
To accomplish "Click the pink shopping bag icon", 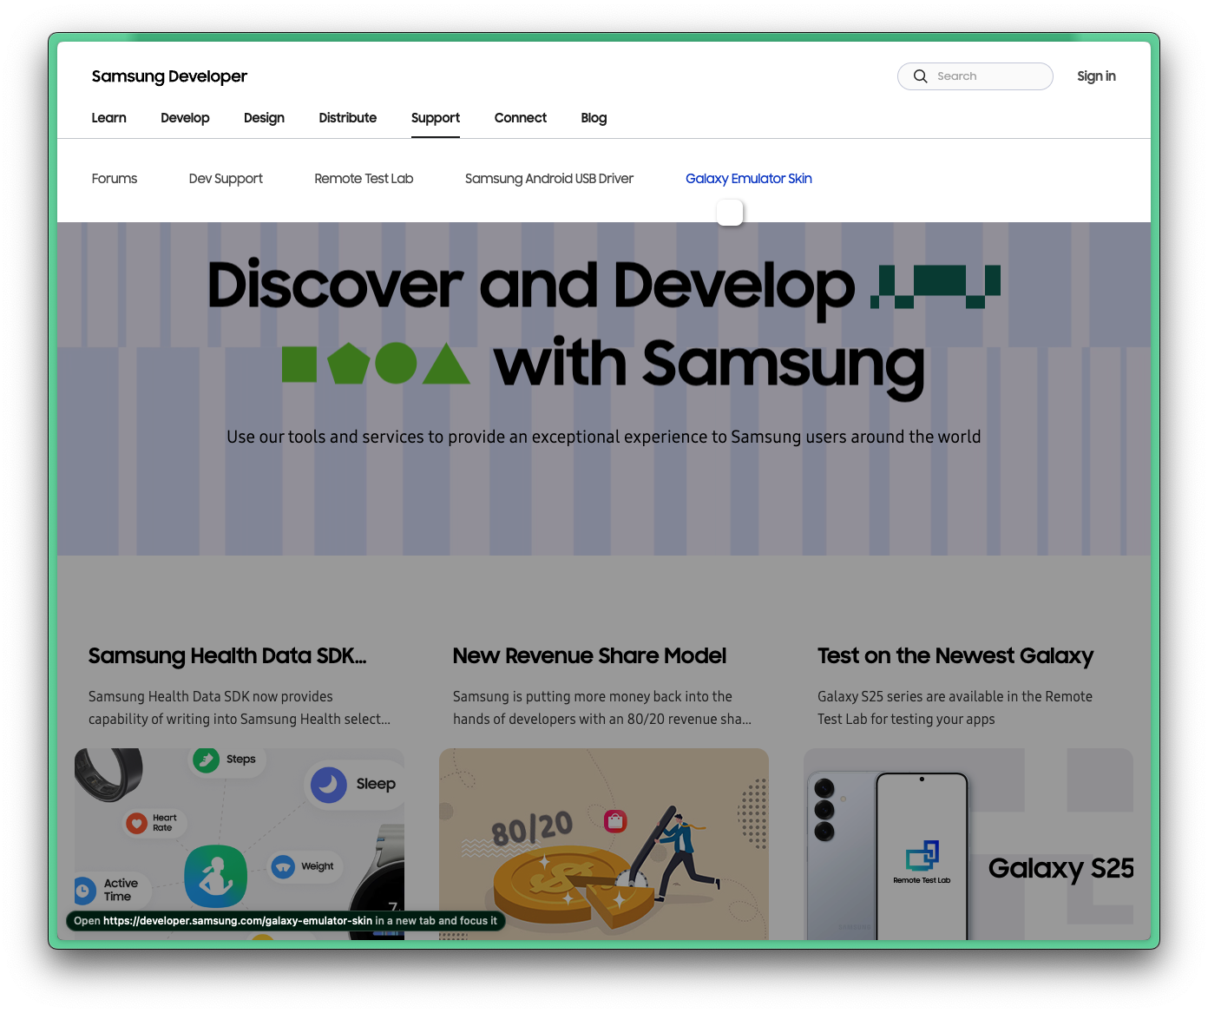I will [615, 820].
